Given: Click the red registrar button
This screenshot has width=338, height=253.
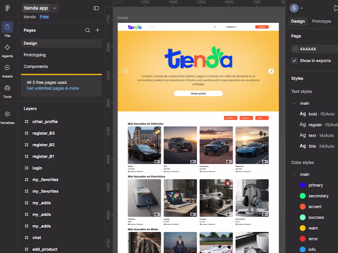Looking at the screenshot, I should (262, 27).
